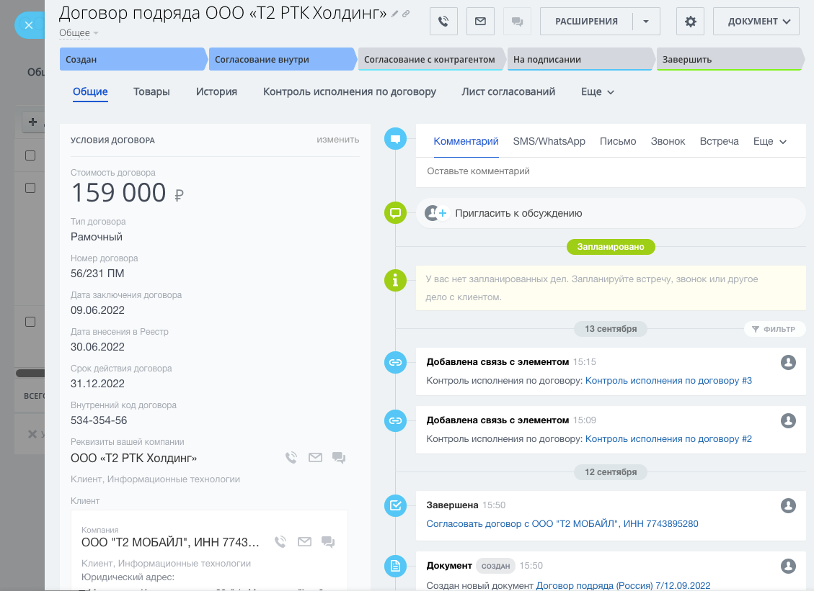Viewport: 814px width, 591px height.
Task: Click the blue comment timeline icon
Action: coord(395,139)
